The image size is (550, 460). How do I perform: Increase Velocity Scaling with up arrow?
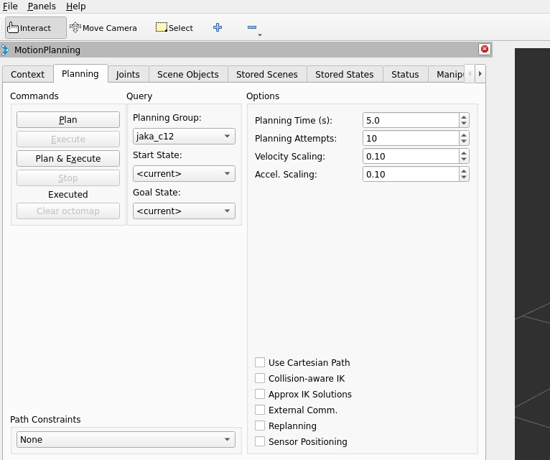tap(464, 153)
